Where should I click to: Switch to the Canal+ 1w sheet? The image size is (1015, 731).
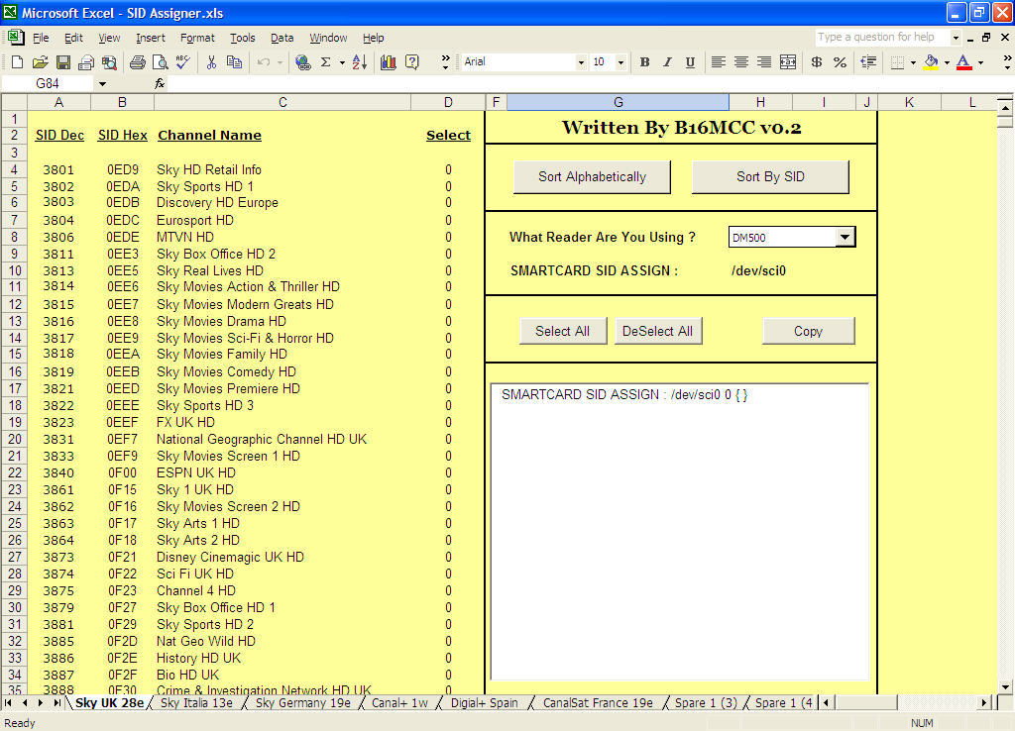coord(399,702)
